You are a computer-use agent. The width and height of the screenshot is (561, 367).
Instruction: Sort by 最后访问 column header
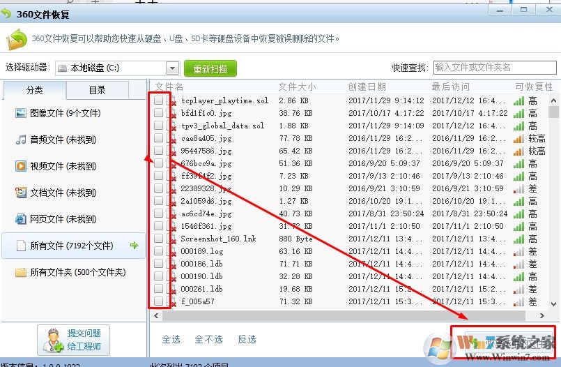click(x=450, y=87)
